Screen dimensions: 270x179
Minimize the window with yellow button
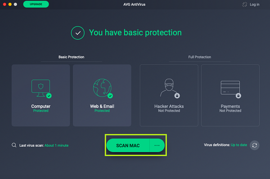10,4
